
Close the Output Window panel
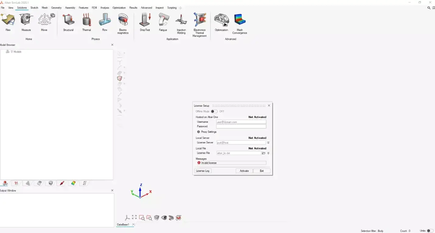(x=112, y=191)
